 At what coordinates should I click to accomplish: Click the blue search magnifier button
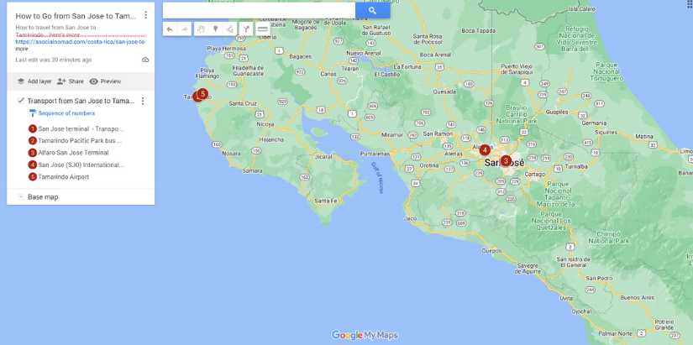coord(372,10)
